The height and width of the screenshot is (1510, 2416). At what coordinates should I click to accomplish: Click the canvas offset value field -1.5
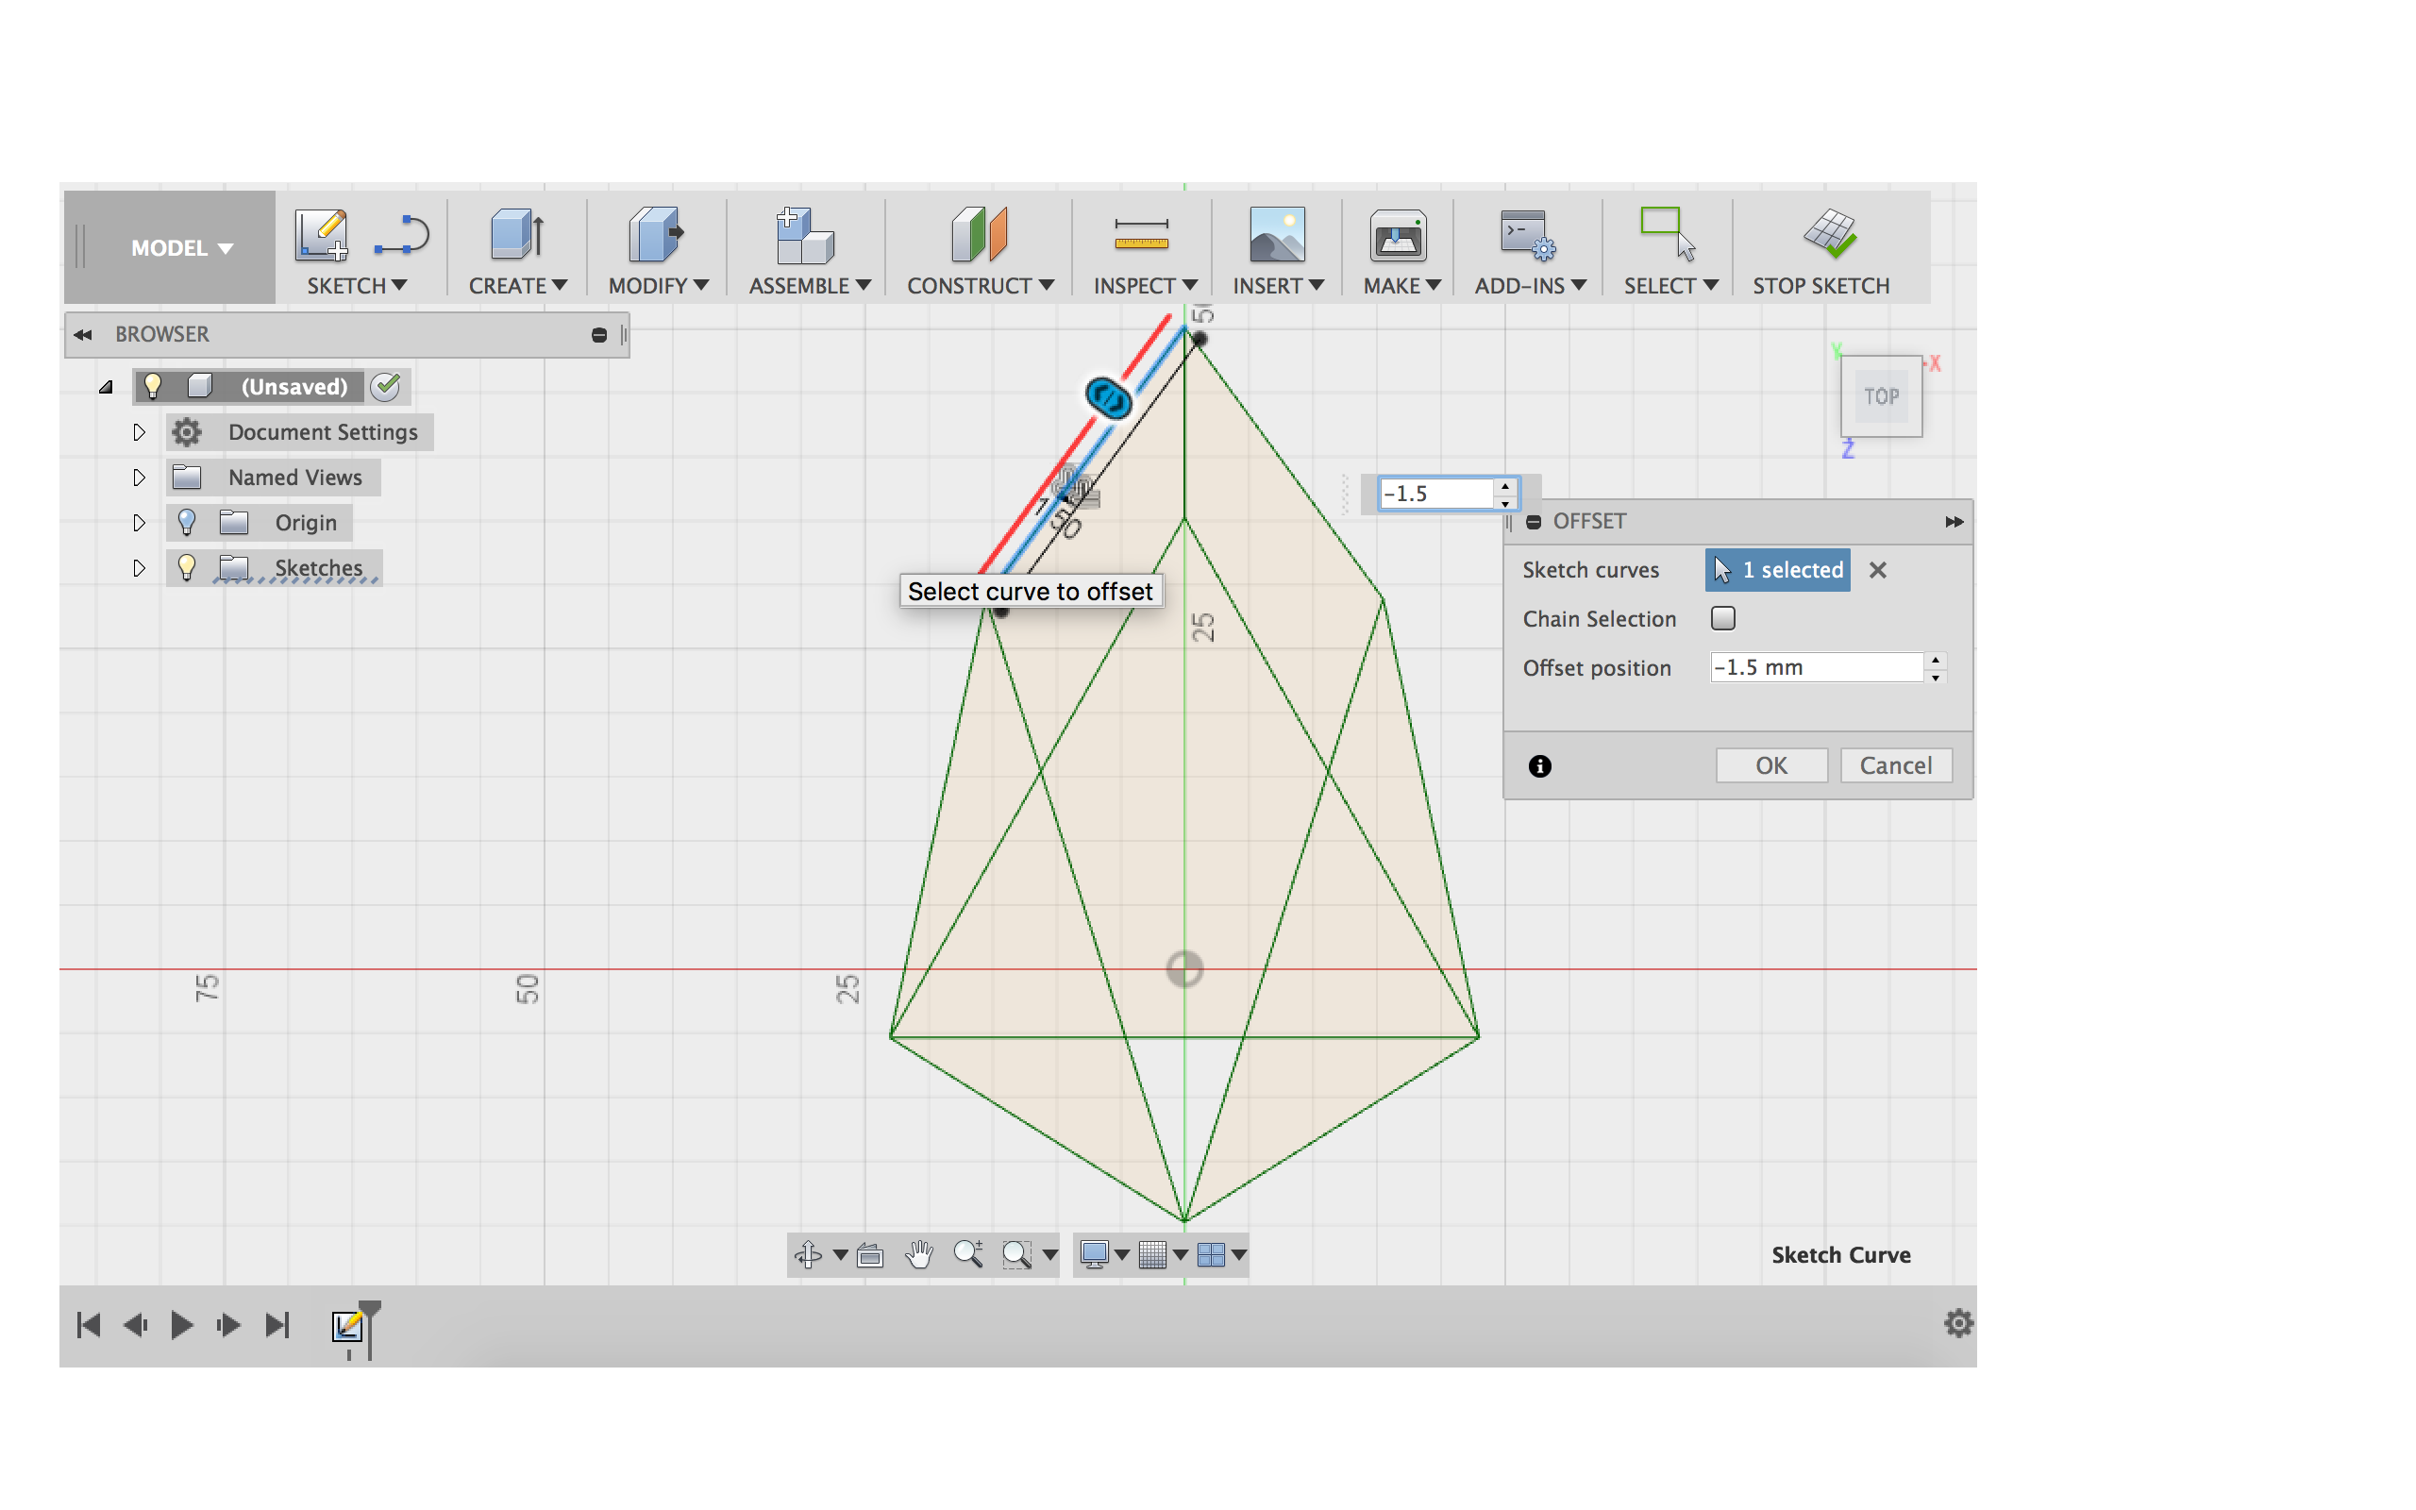[1436, 494]
